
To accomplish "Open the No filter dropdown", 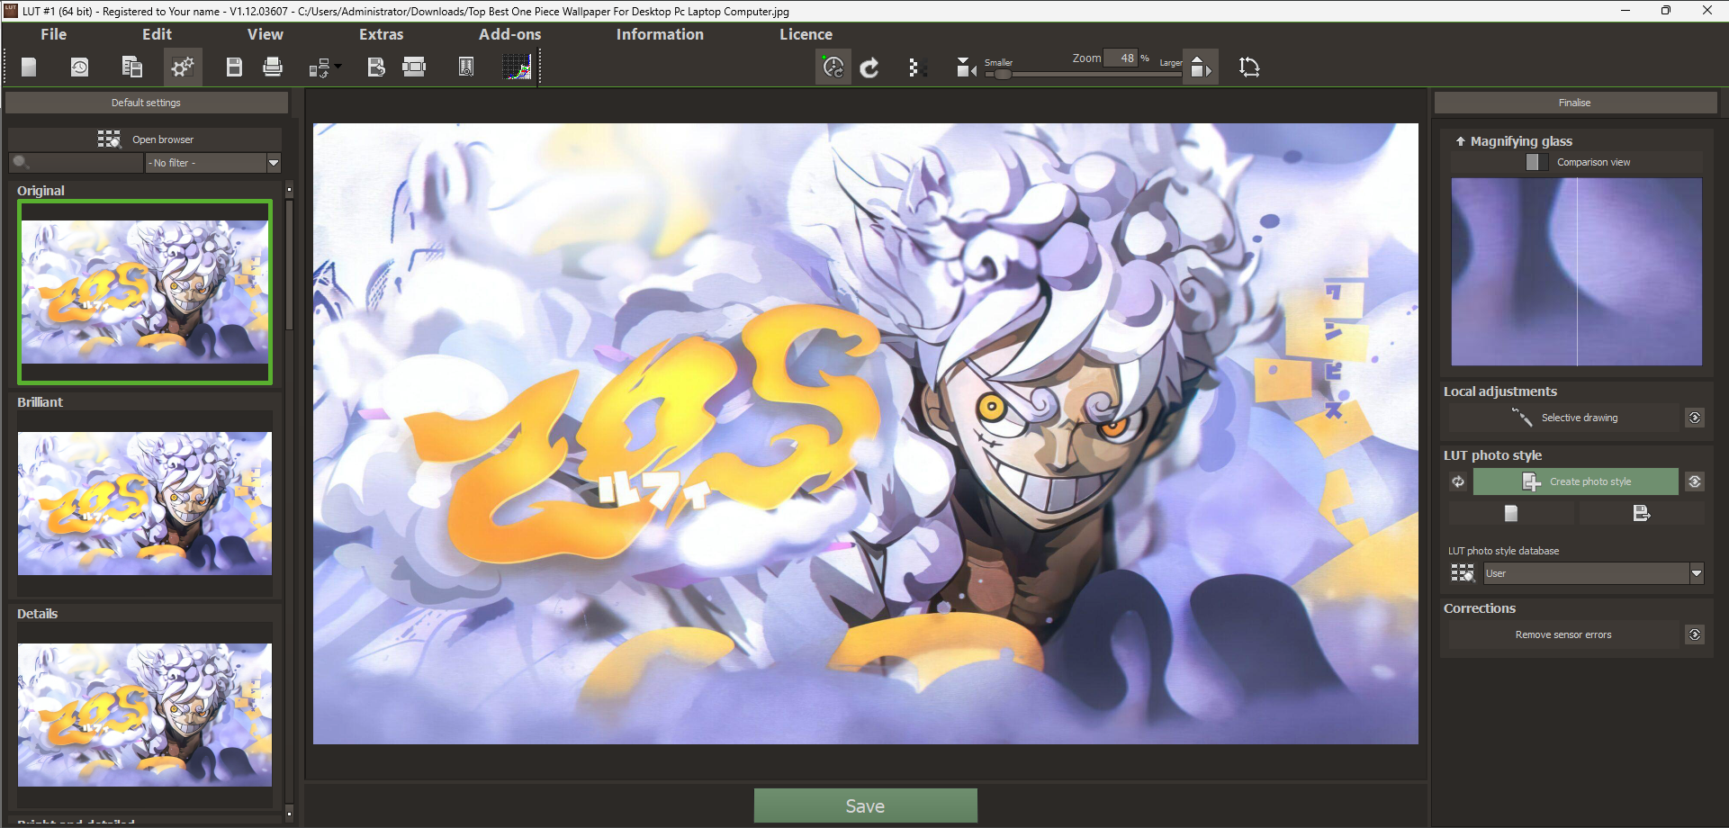I will point(213,163).
